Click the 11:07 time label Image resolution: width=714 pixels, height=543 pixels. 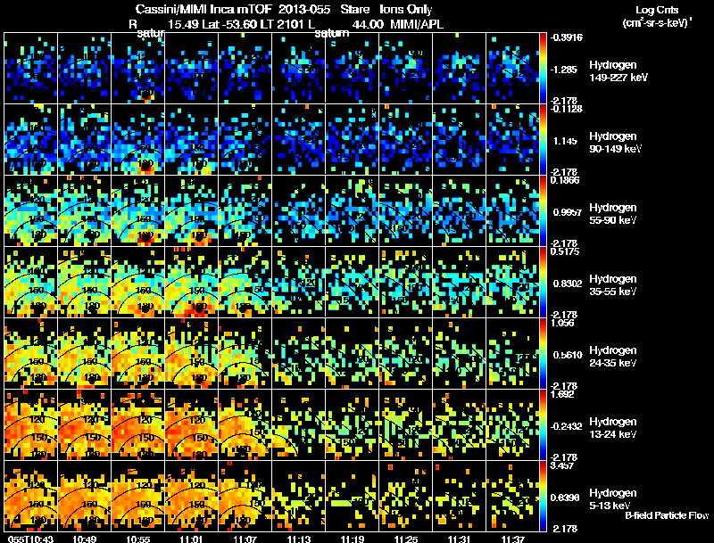pos(245,539)
